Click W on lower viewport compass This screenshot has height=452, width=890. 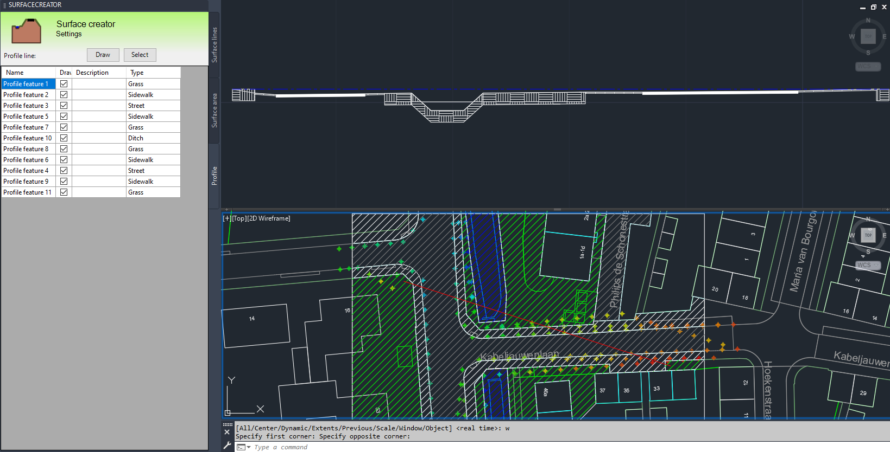pos(852,235)
